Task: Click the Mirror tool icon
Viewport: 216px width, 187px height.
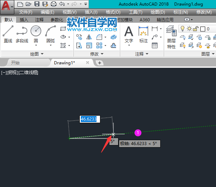Action: (x=89, y=37)
